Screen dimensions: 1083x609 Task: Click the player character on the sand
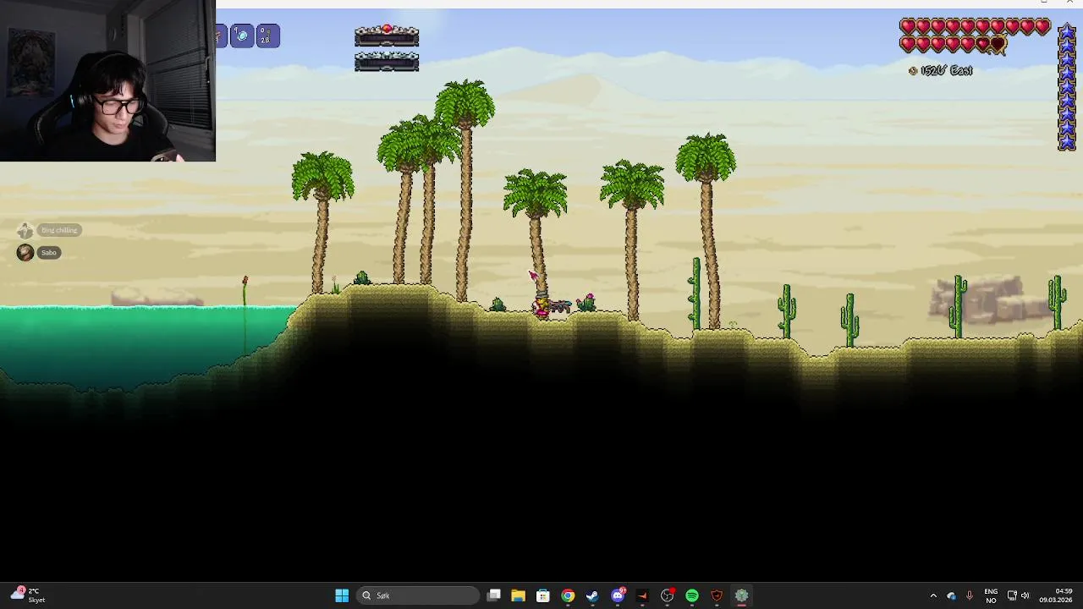pyautogui.click(x=541, y=306)
